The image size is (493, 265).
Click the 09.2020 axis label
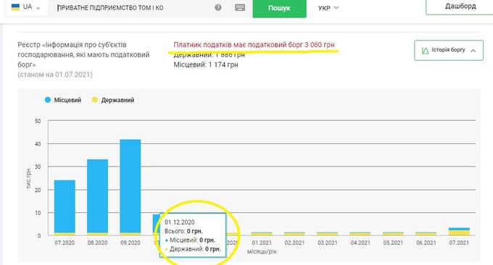(x=130, y=243)
